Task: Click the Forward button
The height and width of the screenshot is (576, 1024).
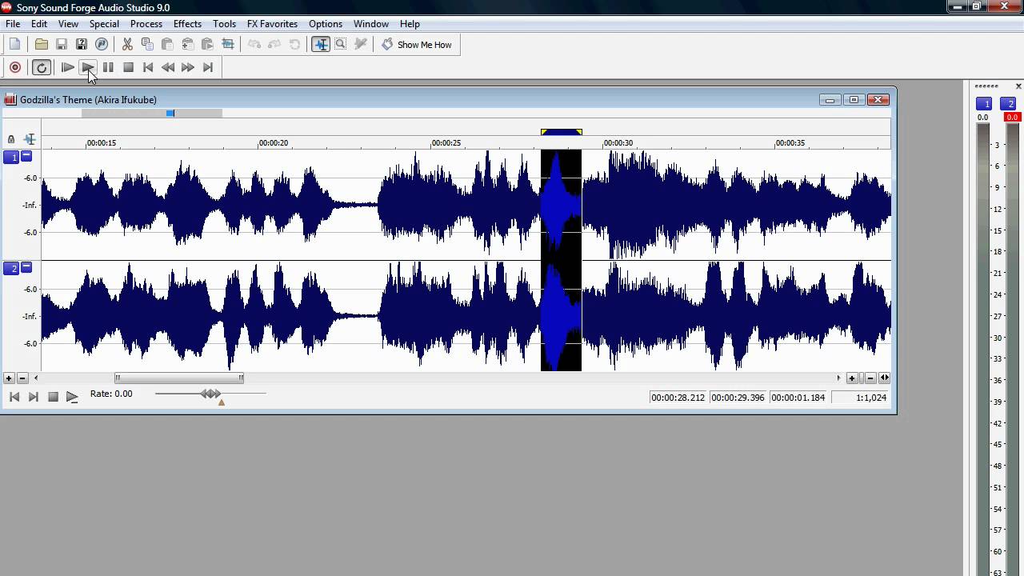Action: point(188,68)
